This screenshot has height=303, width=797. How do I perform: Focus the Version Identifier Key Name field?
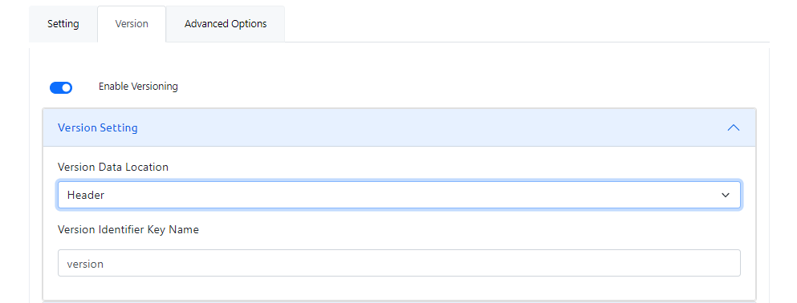pos(399,263)
